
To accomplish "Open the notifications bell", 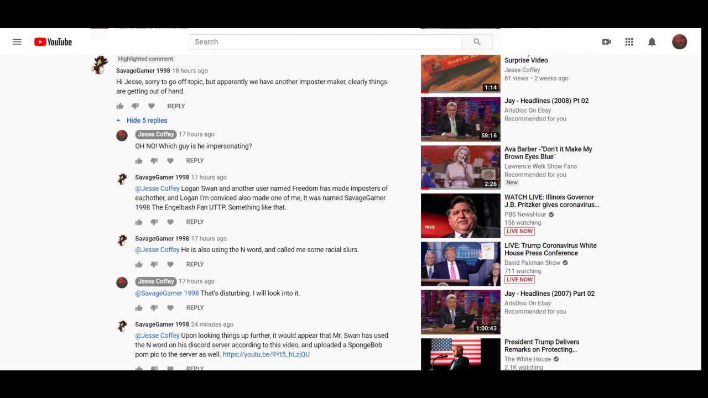I will [652, 42].
